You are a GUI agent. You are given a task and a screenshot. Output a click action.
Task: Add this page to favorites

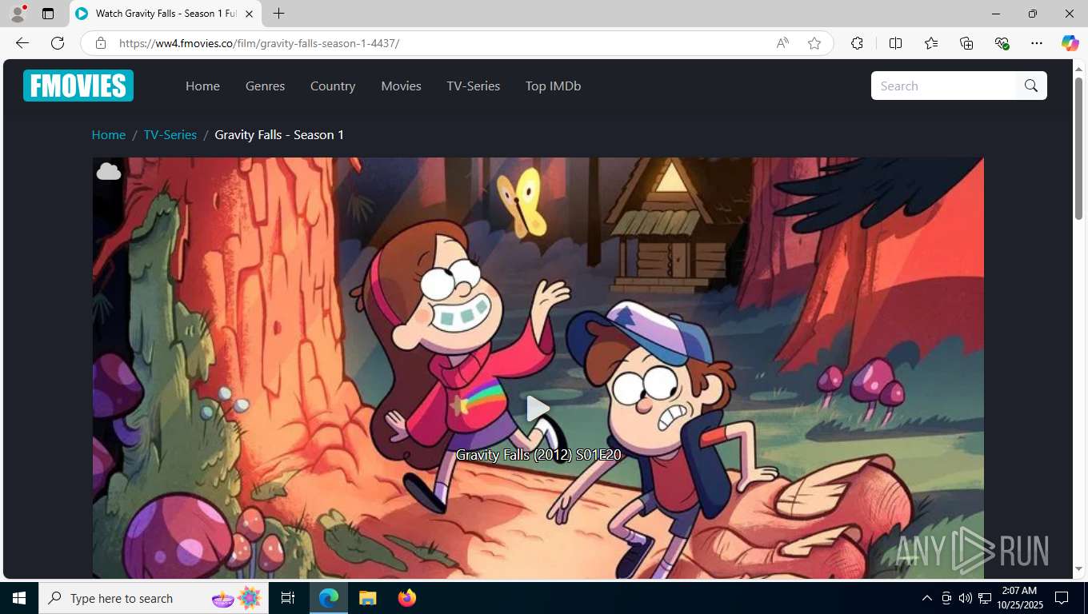814,43
